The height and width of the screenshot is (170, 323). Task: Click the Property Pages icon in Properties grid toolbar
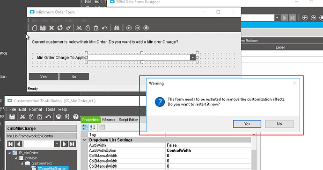(x=102, y=127)
